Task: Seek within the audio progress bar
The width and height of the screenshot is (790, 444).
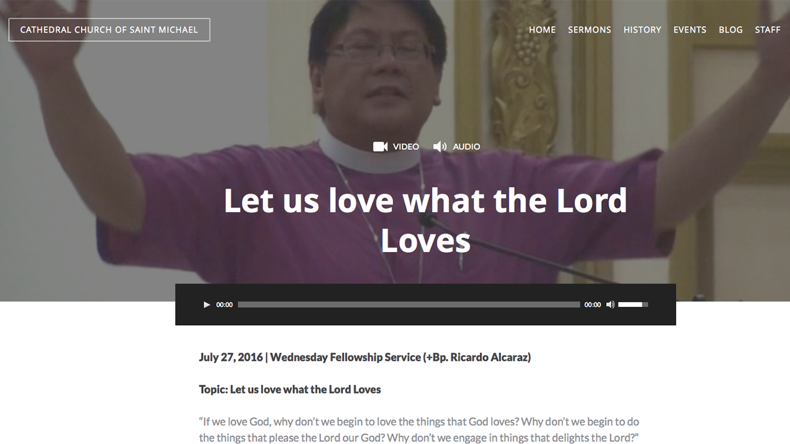Action: 409,305
